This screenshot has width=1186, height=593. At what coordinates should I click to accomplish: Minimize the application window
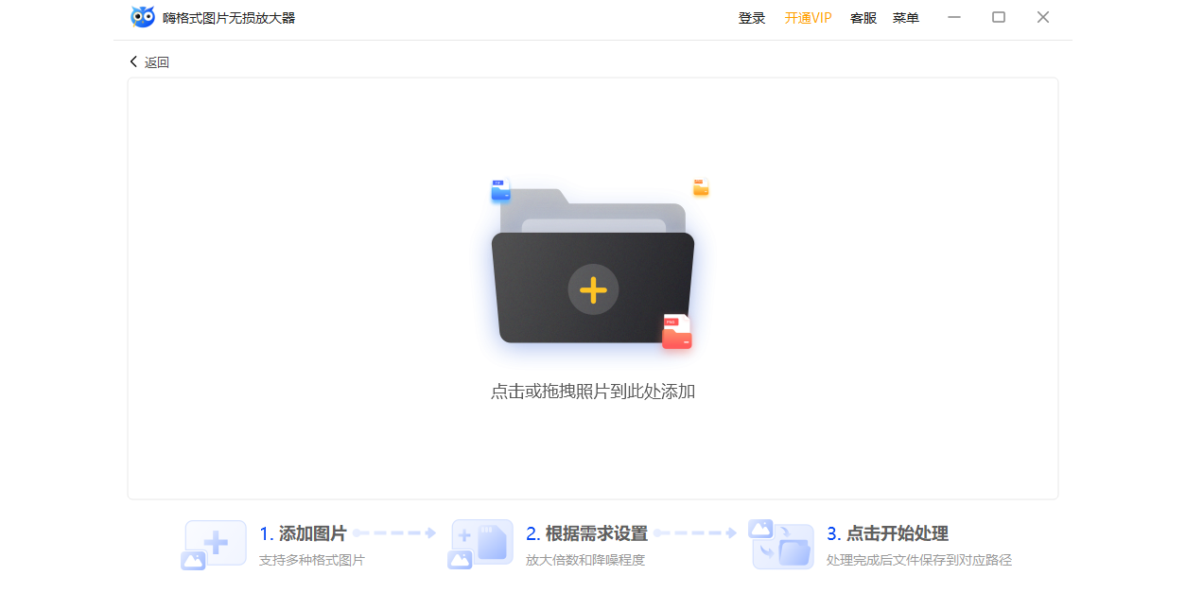[x=954, y=17]
